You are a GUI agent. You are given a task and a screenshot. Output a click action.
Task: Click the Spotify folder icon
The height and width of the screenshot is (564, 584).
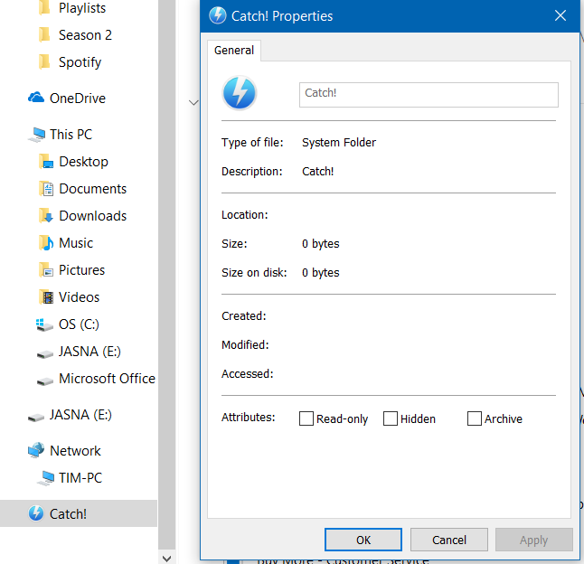[x=44, y=61]
